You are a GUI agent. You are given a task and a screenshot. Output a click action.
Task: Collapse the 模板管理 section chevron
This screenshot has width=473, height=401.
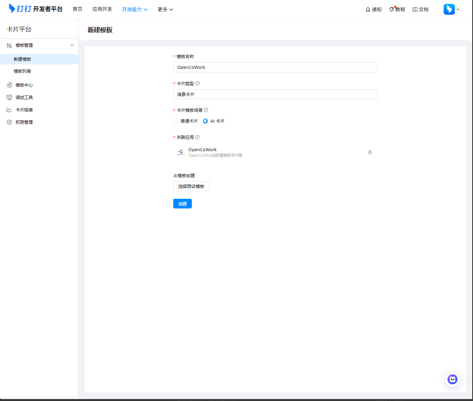(72, 45)
